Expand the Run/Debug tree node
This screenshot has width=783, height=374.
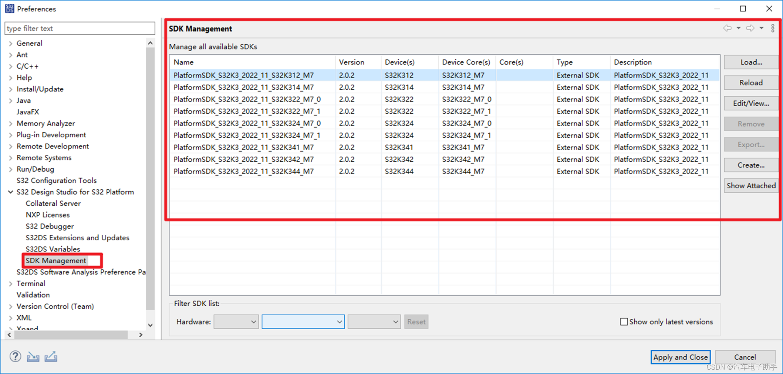pyautogui.click(x=11, y=169)
